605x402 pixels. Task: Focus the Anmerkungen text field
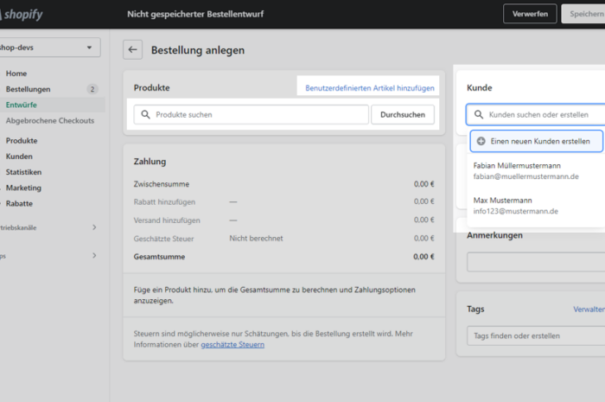tap(536, 262)
